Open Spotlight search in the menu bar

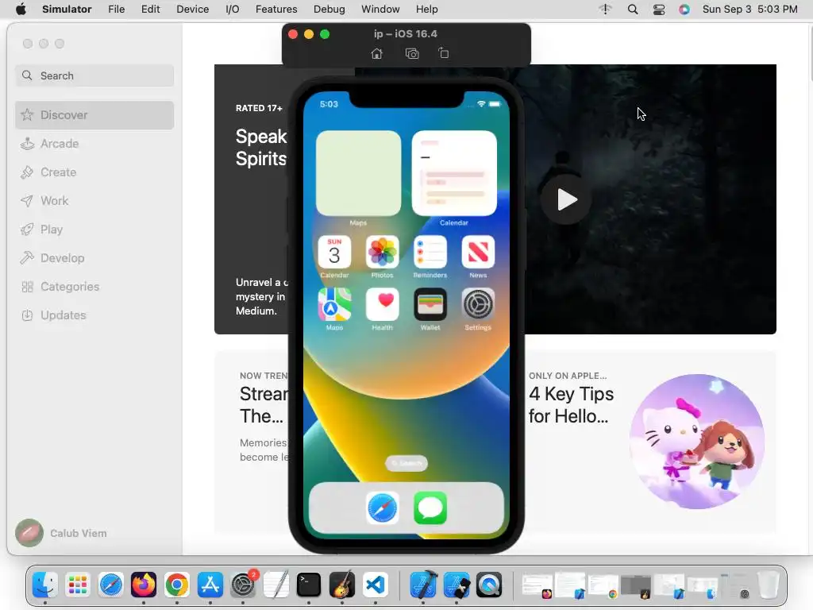(x=633, y=10)
